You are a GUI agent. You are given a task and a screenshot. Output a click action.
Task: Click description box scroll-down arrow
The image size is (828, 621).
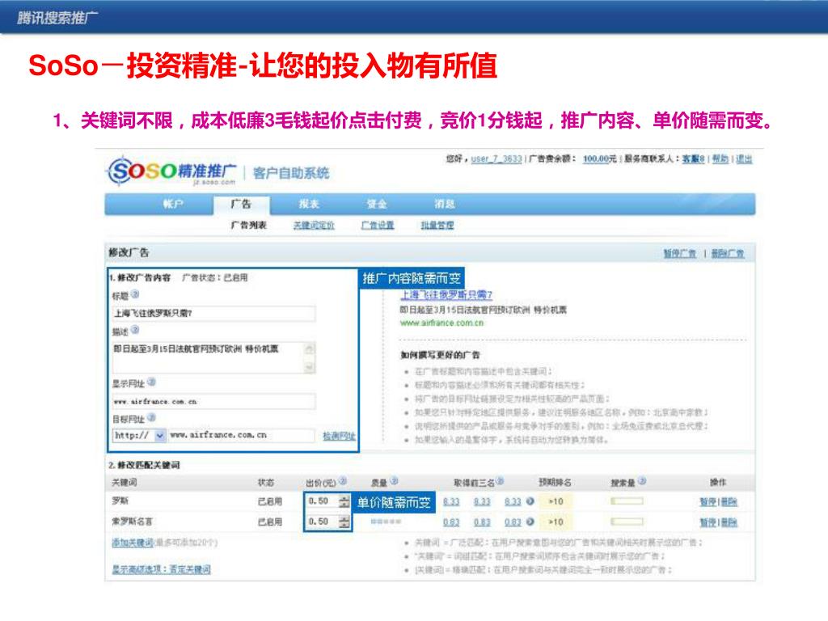pos(310,367)
